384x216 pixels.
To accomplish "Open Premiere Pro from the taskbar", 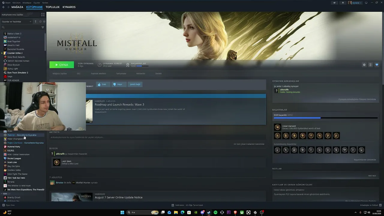I will (x=229, y=212).
